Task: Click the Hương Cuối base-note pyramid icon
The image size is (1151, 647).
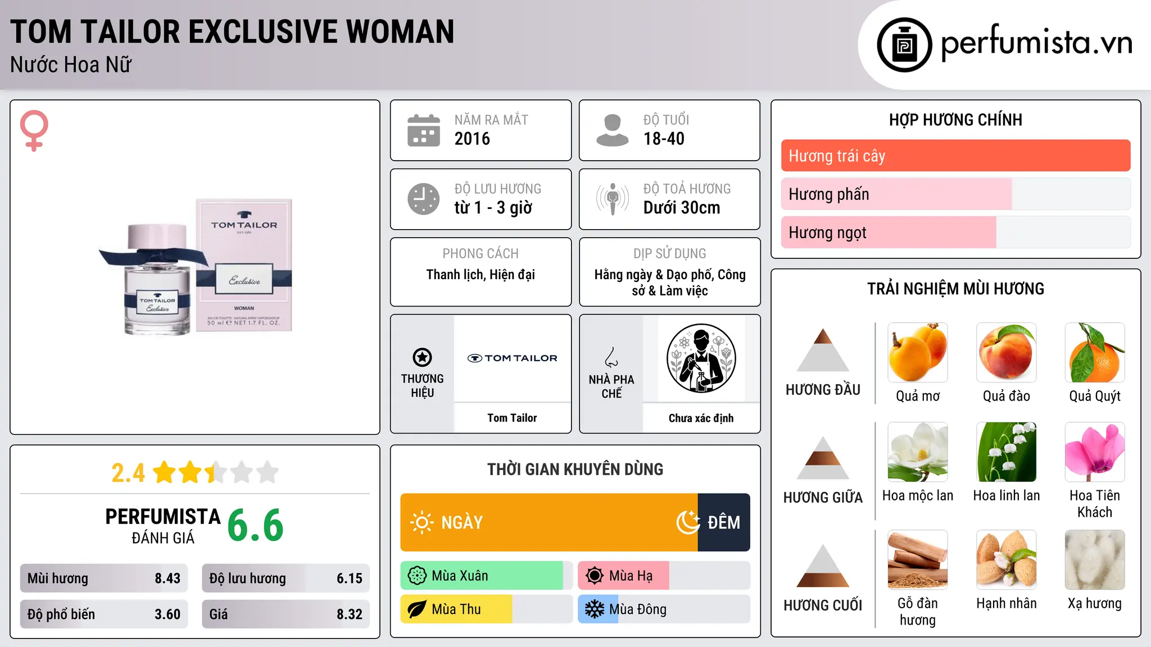Action: tap(823, 566)
